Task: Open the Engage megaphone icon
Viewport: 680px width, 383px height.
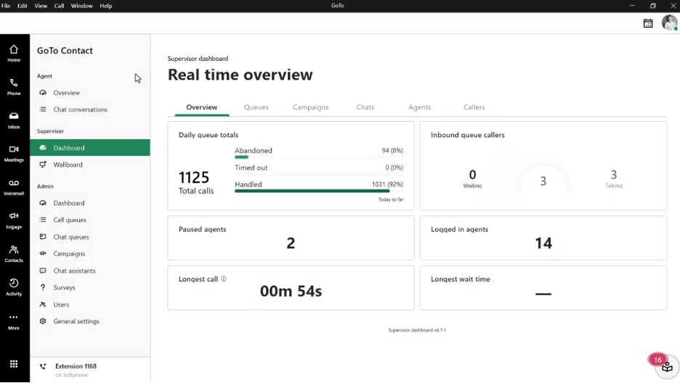Action: tap(14, 220)
